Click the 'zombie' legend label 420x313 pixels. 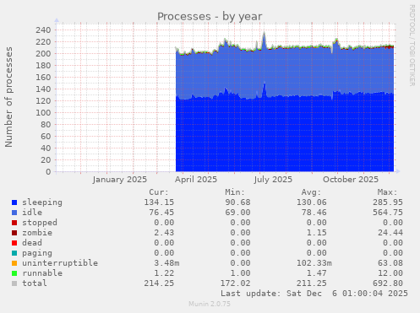click(37, 233)
